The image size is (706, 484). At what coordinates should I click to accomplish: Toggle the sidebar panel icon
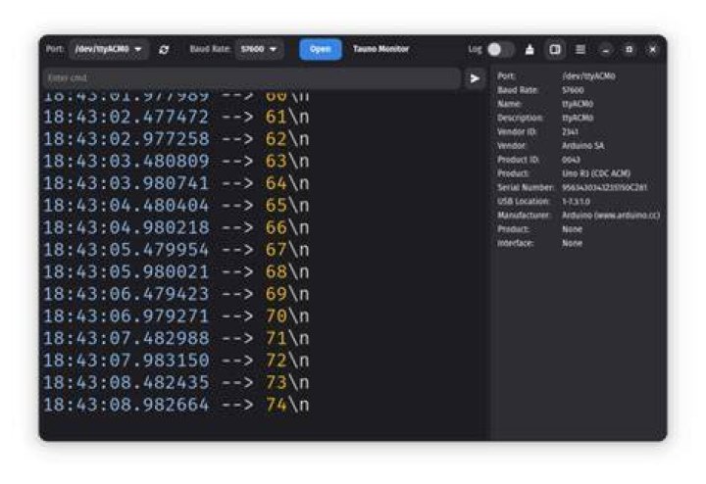click(x=555, y=49)
